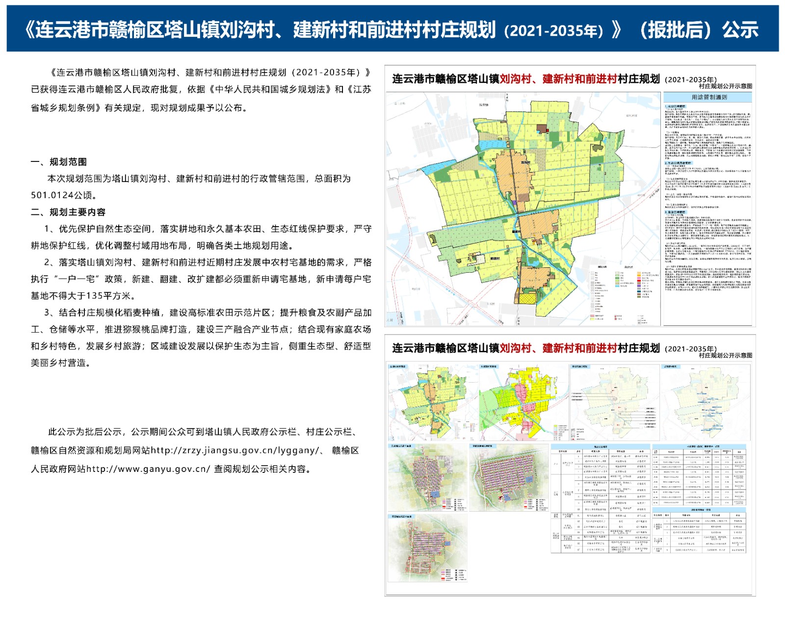
Task: Click the paragraph starting 3、结合村庄规模化稻麦种植
Action: 201,338
